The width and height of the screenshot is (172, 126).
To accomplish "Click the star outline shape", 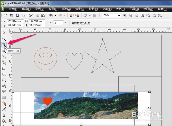I will (103, 56).
